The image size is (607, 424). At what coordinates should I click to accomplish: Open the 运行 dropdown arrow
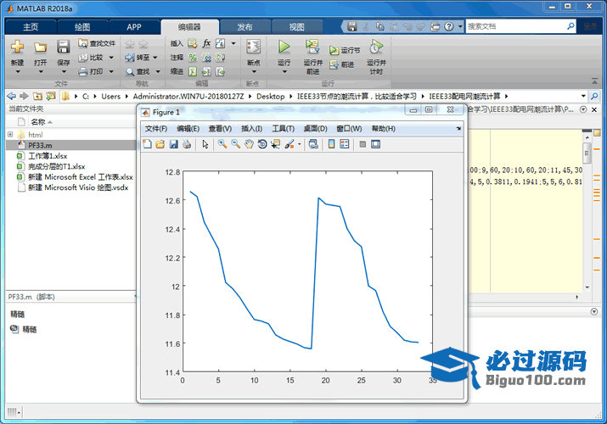coord(284,71)
